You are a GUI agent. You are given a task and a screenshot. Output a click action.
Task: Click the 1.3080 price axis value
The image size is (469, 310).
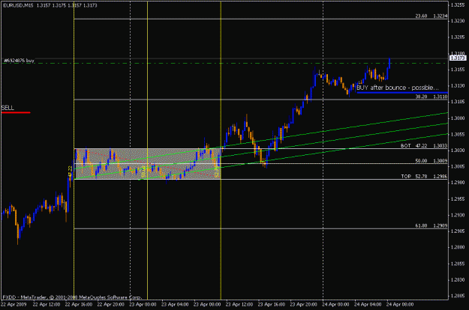[458, 118]
